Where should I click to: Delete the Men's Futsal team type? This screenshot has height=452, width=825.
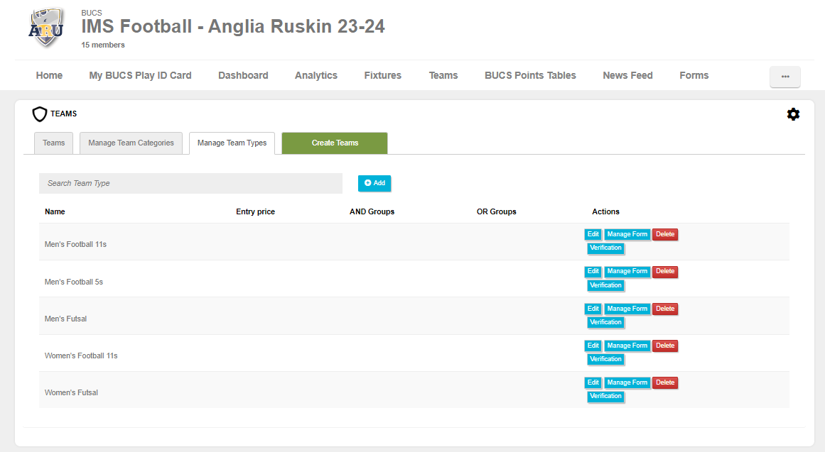tap(665, 309)
